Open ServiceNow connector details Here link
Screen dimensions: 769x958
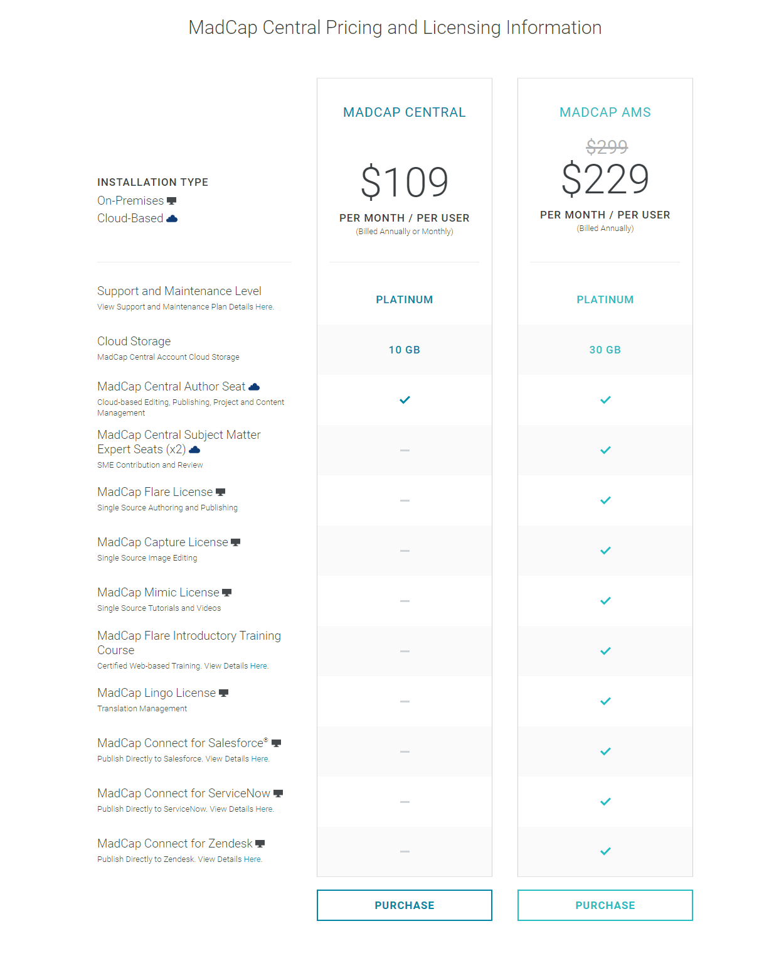tap(264, 809)
